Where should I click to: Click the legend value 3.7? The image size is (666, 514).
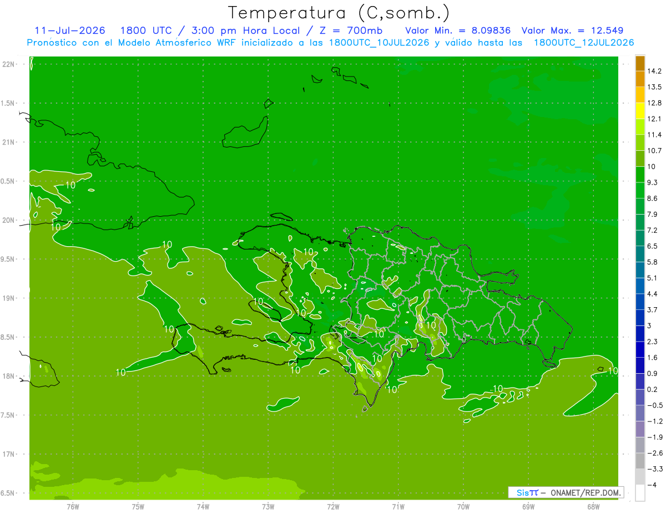click(653, 309)
